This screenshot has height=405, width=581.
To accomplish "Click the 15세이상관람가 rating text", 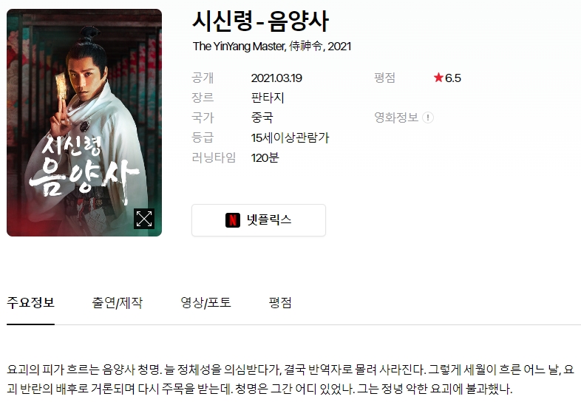I will 290,138.
